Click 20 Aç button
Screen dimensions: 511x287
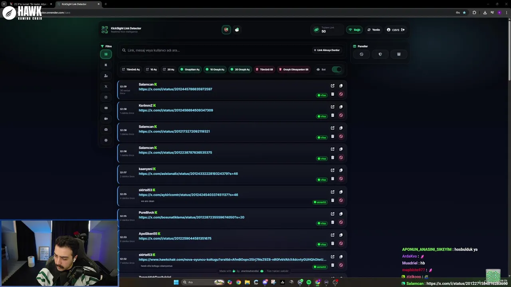[x=168, y=69]
